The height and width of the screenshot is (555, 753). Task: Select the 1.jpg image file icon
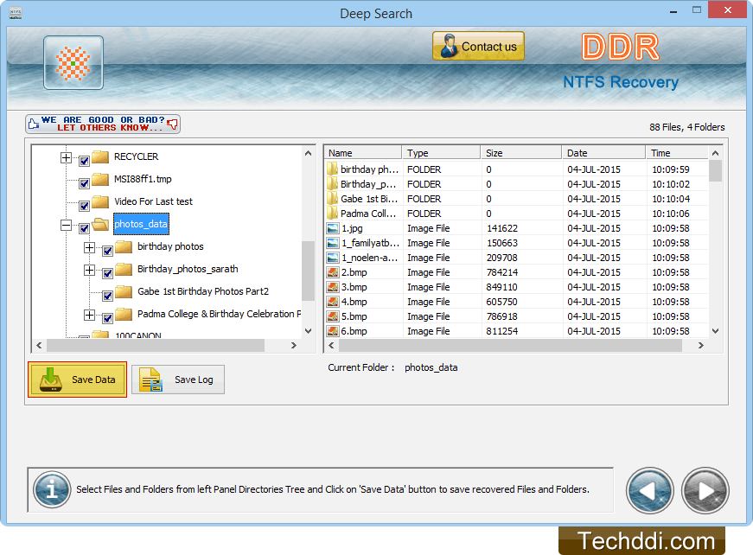pos(331,228)
